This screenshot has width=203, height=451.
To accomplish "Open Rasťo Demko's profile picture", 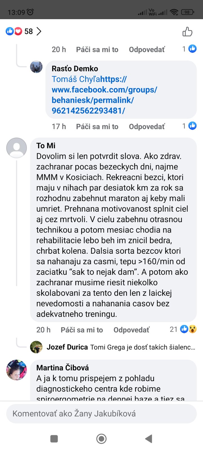I will tap(36, 67).
